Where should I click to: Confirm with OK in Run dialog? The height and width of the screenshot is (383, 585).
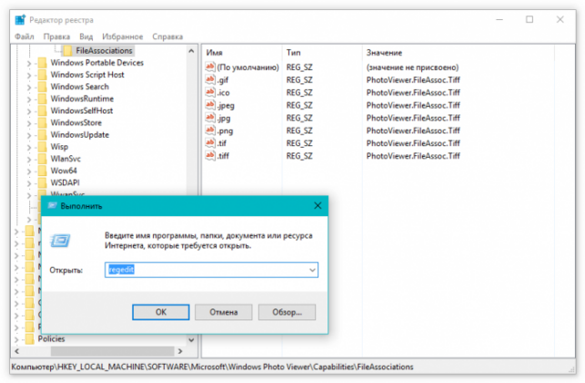(x=161, y=312)
